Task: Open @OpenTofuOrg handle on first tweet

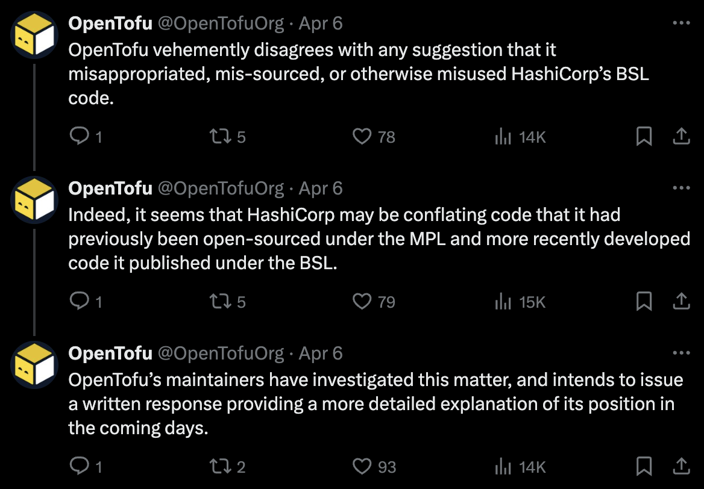Action: click(x=221, y=23)
